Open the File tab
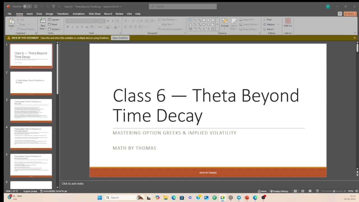The height and width of the screenshot is (202, 359). tap(10, 14)
